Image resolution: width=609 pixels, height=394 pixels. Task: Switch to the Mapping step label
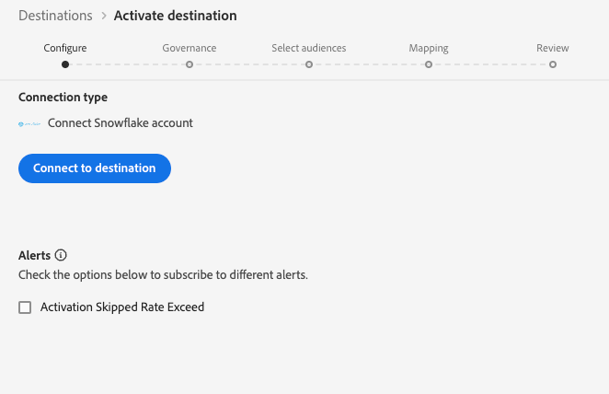click(429, 48)
